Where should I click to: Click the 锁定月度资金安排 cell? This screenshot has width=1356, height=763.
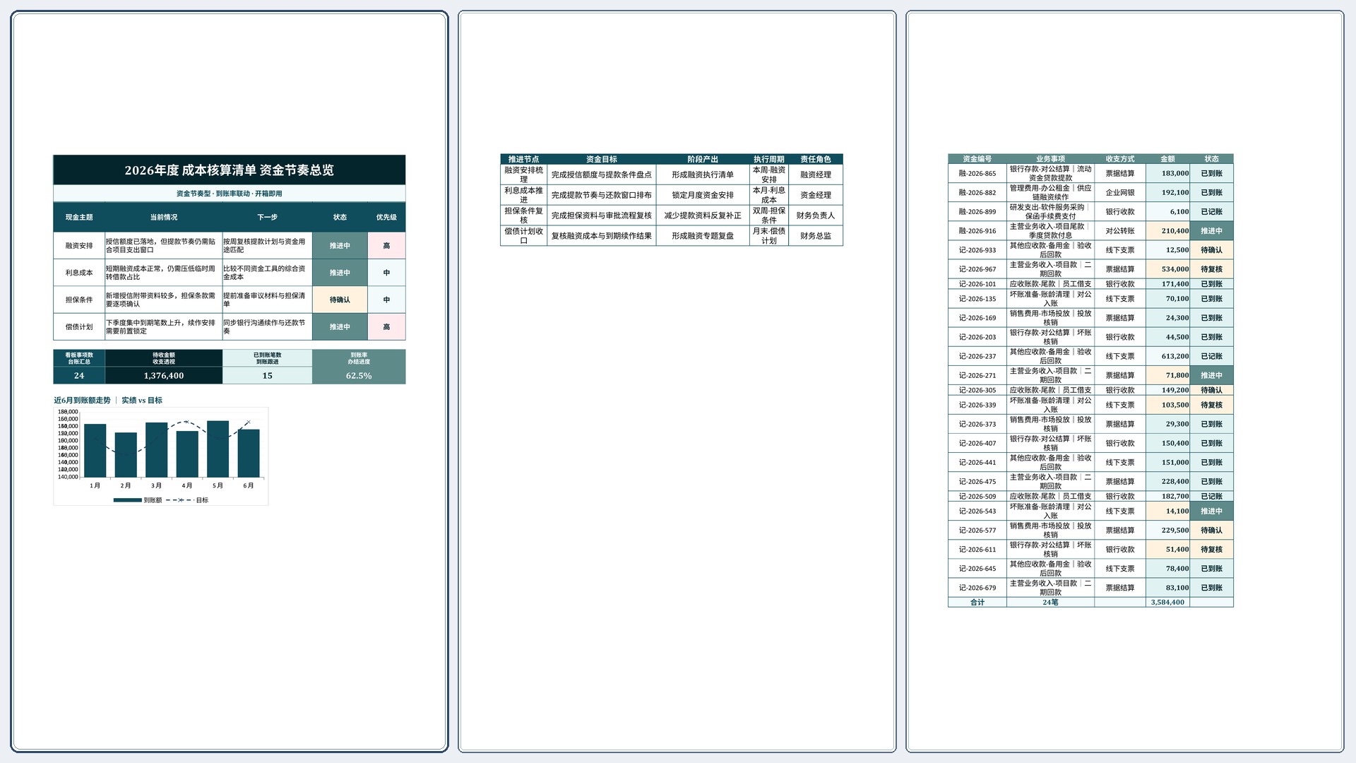[x=703, y=195]
